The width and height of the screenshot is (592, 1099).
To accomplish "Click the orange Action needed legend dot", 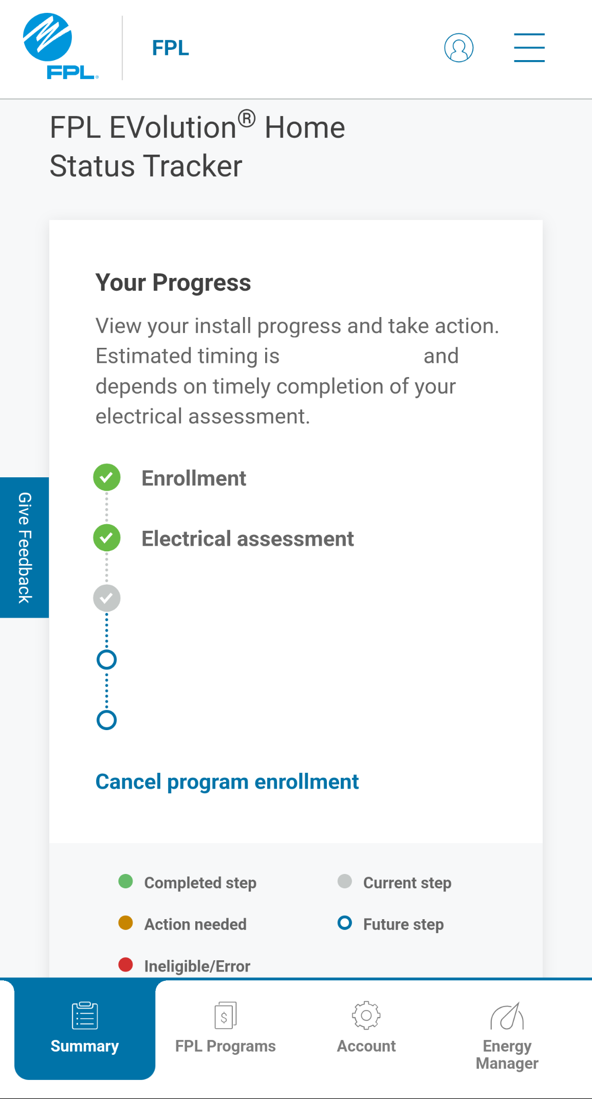I will (126, 923).
